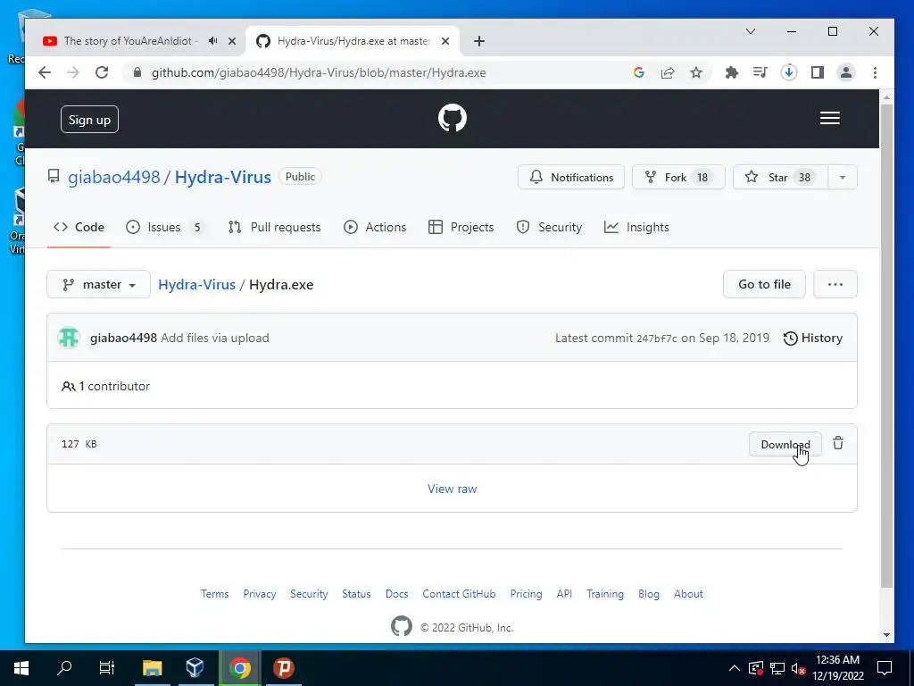Open the volume icon in the system tray
Screen dimensions: 914x686
pos(798,668)
